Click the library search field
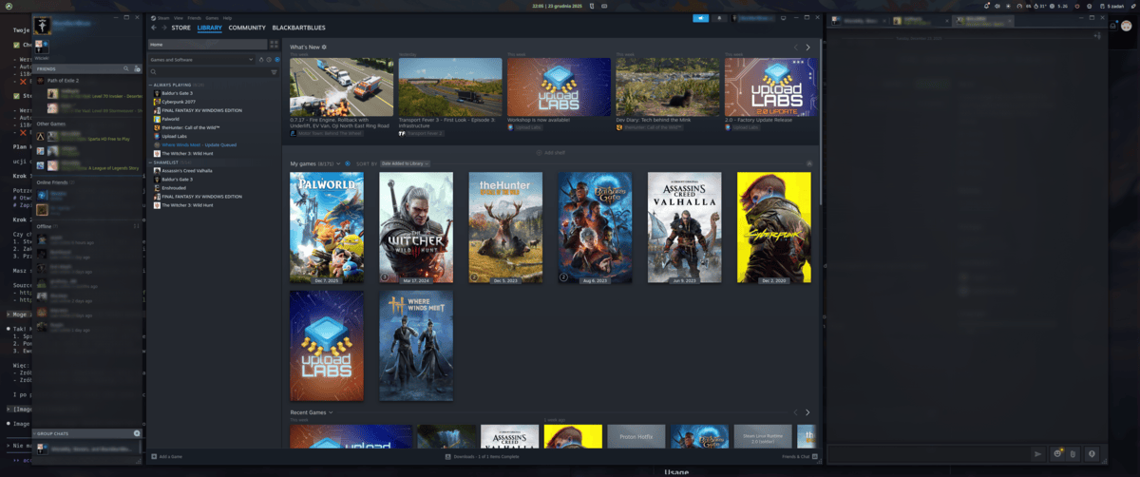The width and height of the screenshot is (1140, 477). [x=209, y=71]
